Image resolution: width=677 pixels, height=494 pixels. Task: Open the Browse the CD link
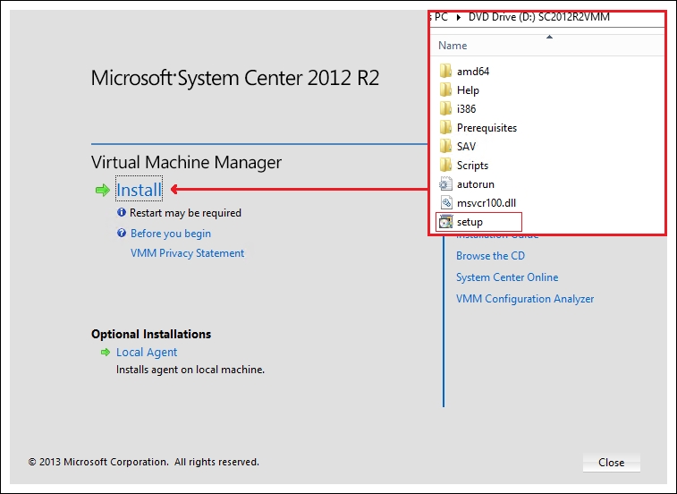(490, 256)
